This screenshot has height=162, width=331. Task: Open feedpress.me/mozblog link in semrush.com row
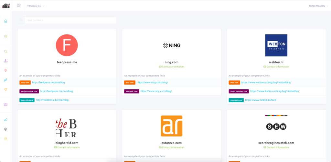pos(52,100)
